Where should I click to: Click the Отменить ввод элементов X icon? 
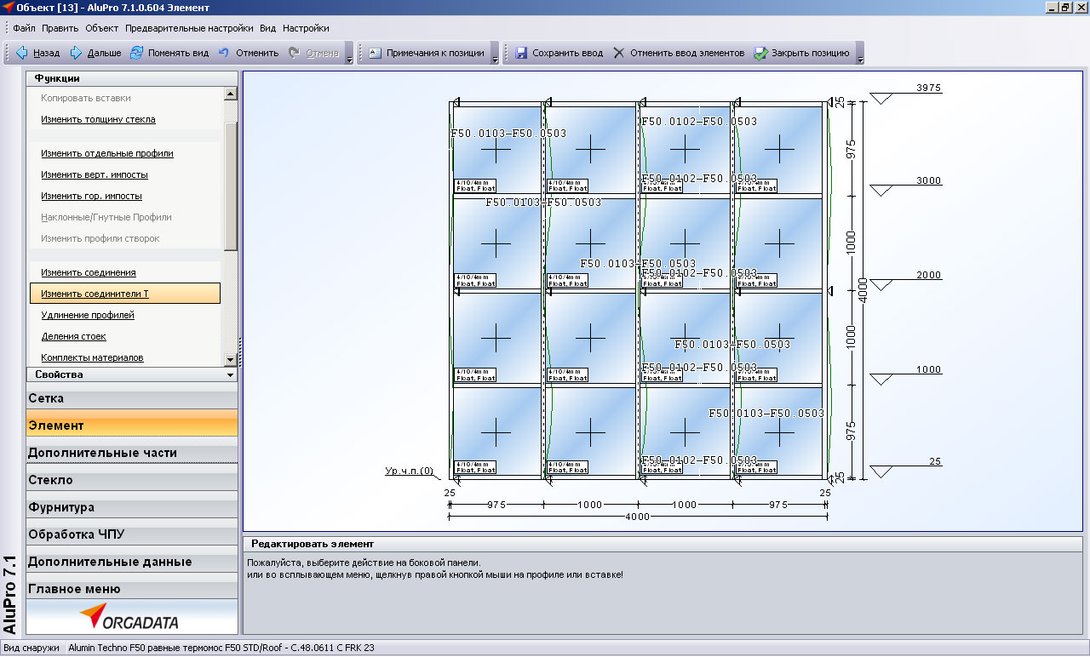(x=619, y=53)
